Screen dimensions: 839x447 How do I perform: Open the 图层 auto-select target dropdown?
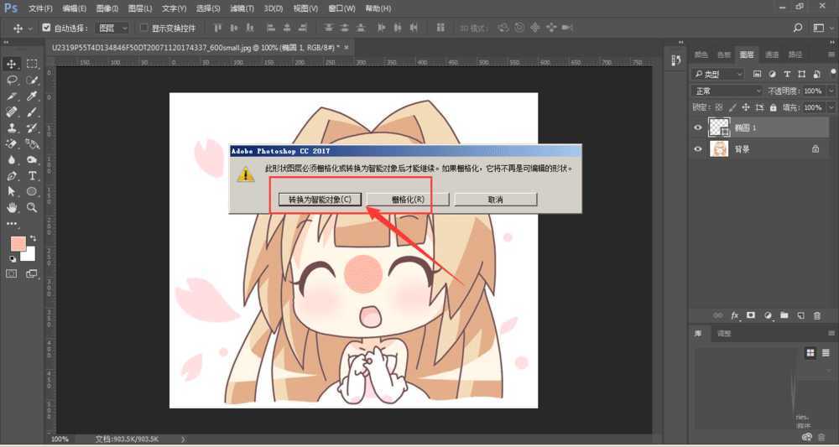coord(113,28)
